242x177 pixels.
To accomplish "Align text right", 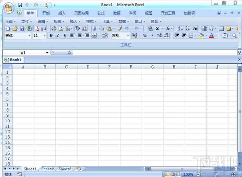I will tap(87, 36).
